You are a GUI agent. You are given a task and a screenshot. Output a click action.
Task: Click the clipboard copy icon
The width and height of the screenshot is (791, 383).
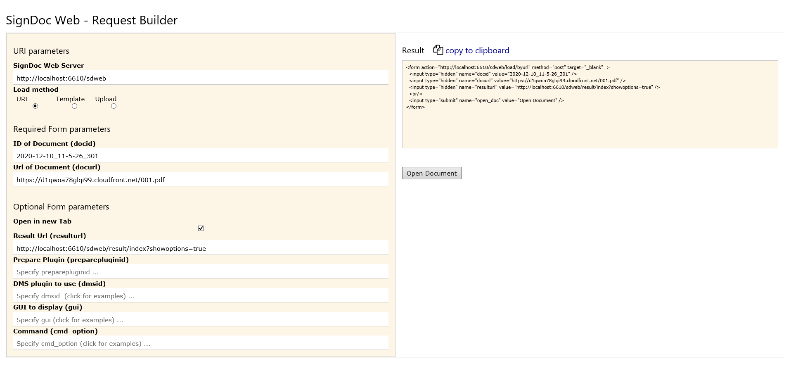(438, 50)
